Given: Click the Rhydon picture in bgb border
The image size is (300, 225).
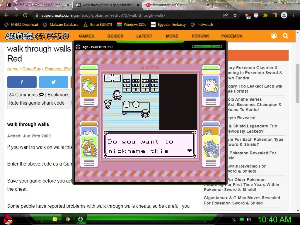Looking at the screenshot, I should (x=211, y=147).
